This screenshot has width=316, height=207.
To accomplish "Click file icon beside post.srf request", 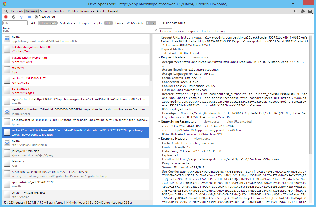I will (x=7, y=122).
